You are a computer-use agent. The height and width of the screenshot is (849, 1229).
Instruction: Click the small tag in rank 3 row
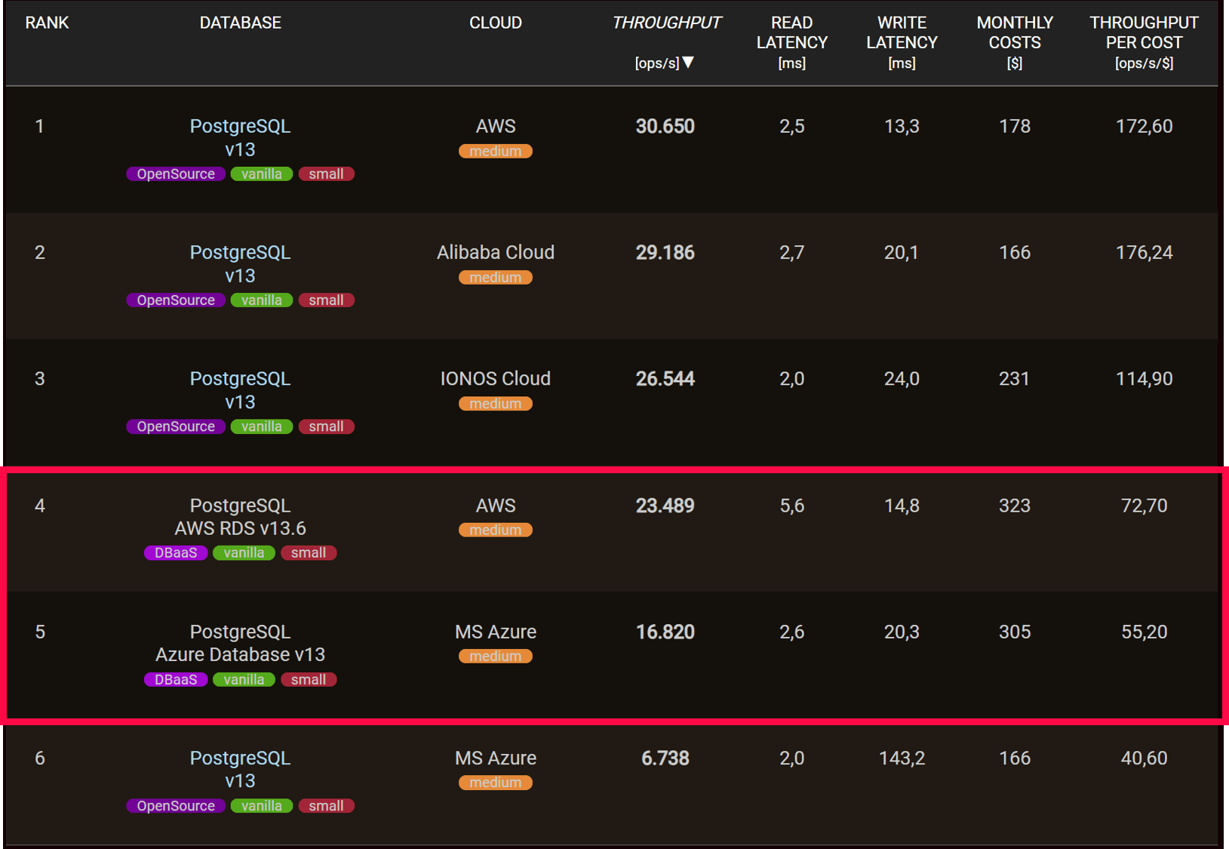tap(326, 427)
